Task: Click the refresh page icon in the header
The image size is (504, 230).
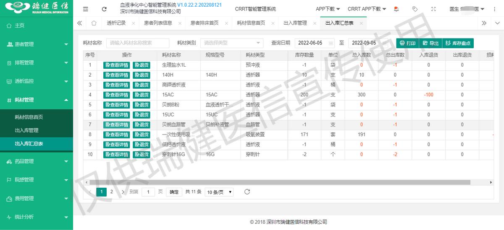Action: 104,9
